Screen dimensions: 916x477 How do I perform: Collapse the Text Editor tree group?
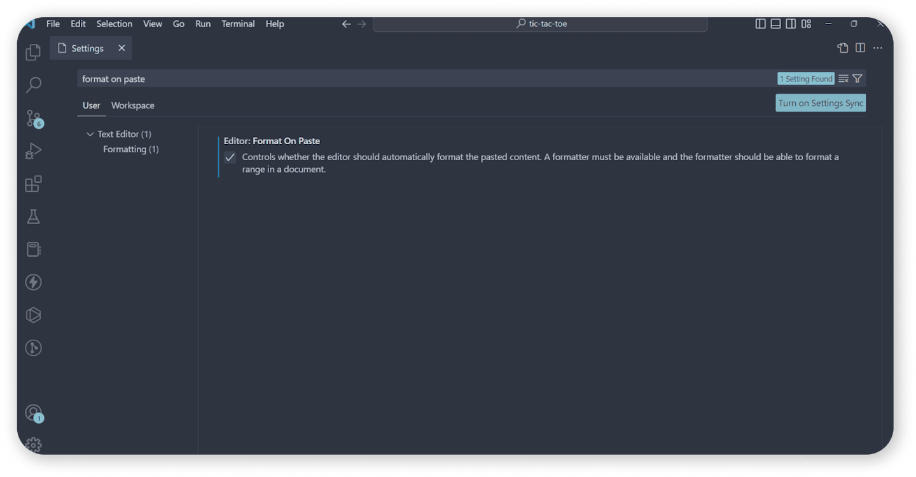pyautogui.click(x=90, y=134)
